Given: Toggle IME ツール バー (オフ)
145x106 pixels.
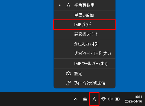Looking at the screenshot, I should 84,64.
